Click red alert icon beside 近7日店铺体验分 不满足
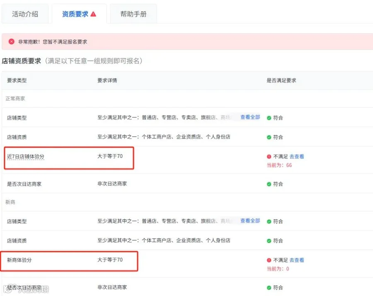373x296 pixels. point(269,156)
